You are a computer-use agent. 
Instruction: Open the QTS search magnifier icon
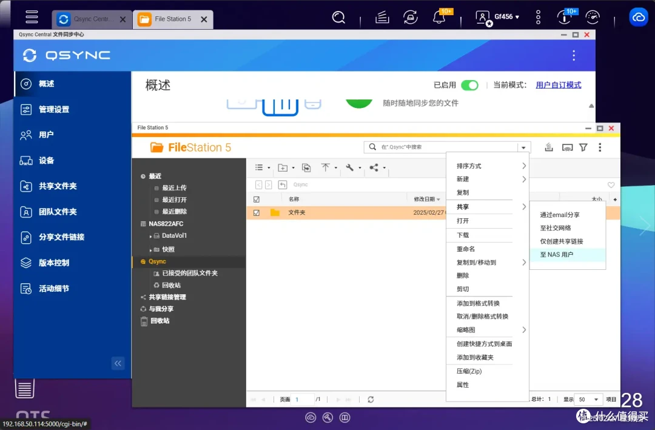pyautogui.click(x=338, y=18)
